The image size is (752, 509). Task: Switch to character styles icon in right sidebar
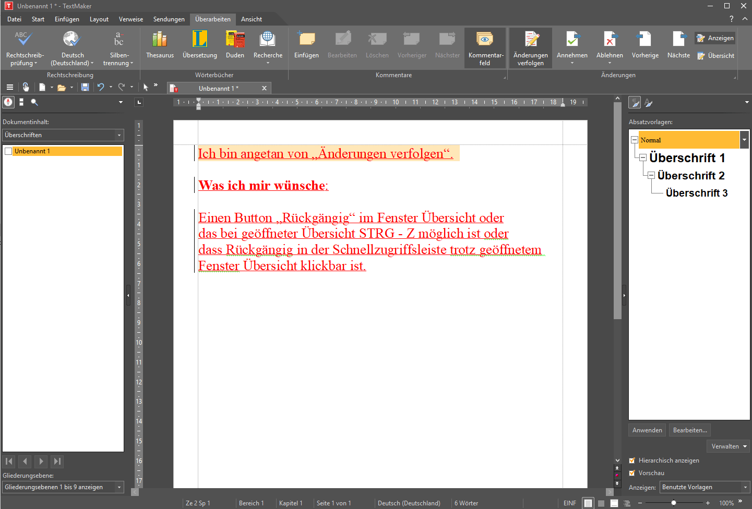point(649,103)
